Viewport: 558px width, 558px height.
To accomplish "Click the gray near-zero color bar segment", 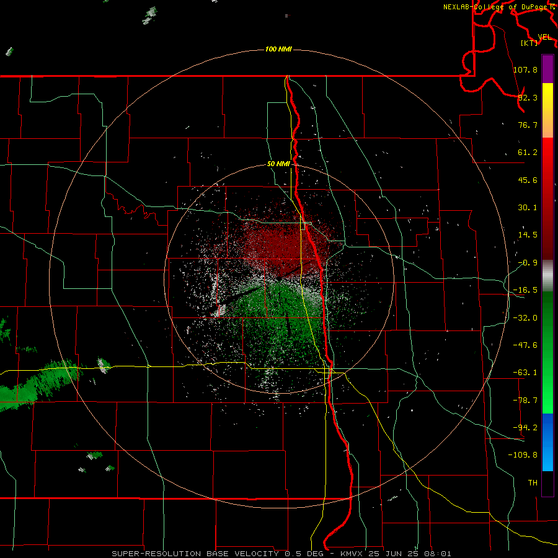I will [x=547, y=276].
